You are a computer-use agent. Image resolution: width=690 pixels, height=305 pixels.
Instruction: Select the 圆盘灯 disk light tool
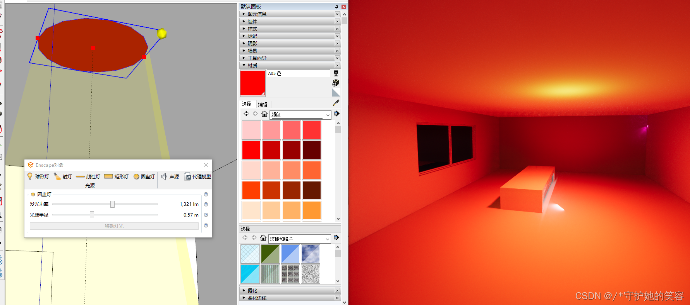[144, 176]
